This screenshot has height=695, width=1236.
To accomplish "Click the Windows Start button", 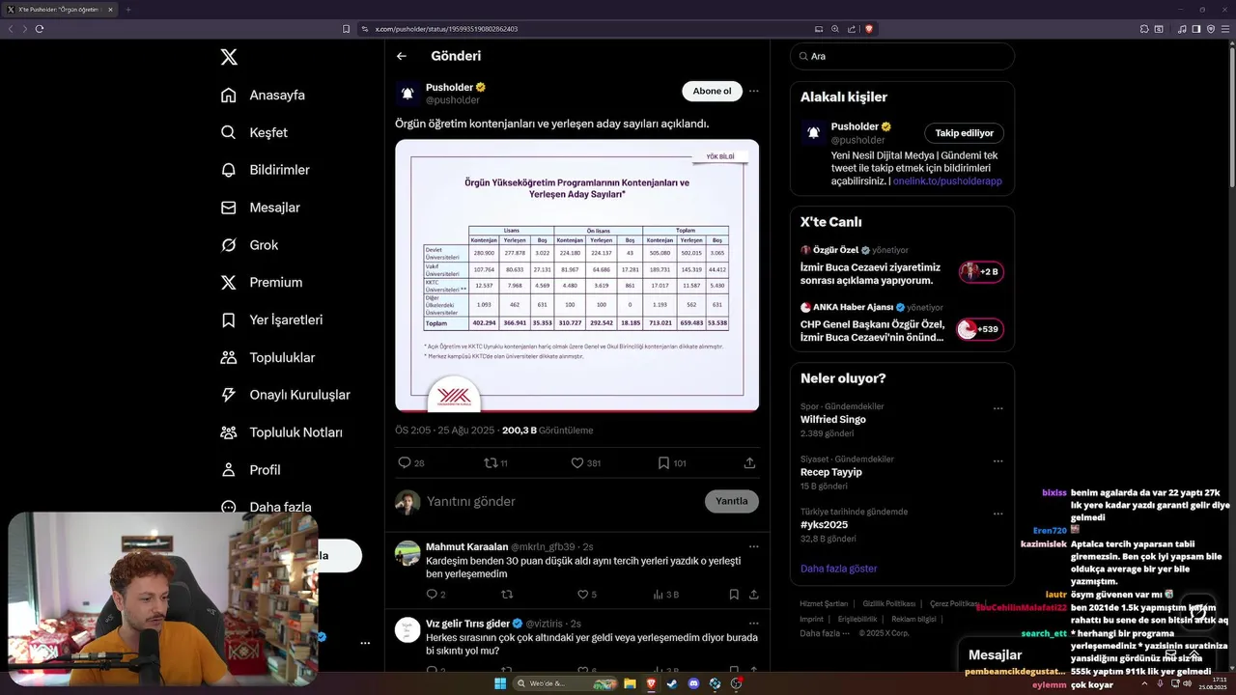I will click(500, 683).
